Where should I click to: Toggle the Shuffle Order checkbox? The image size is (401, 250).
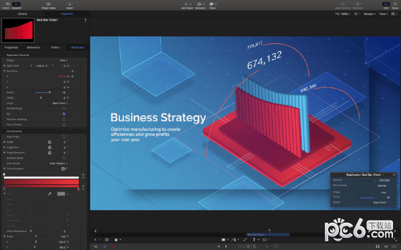click(64, 109)
